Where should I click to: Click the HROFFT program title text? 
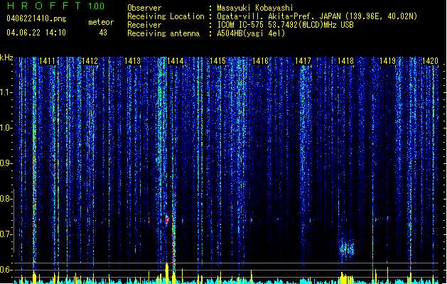click(44, 6)
